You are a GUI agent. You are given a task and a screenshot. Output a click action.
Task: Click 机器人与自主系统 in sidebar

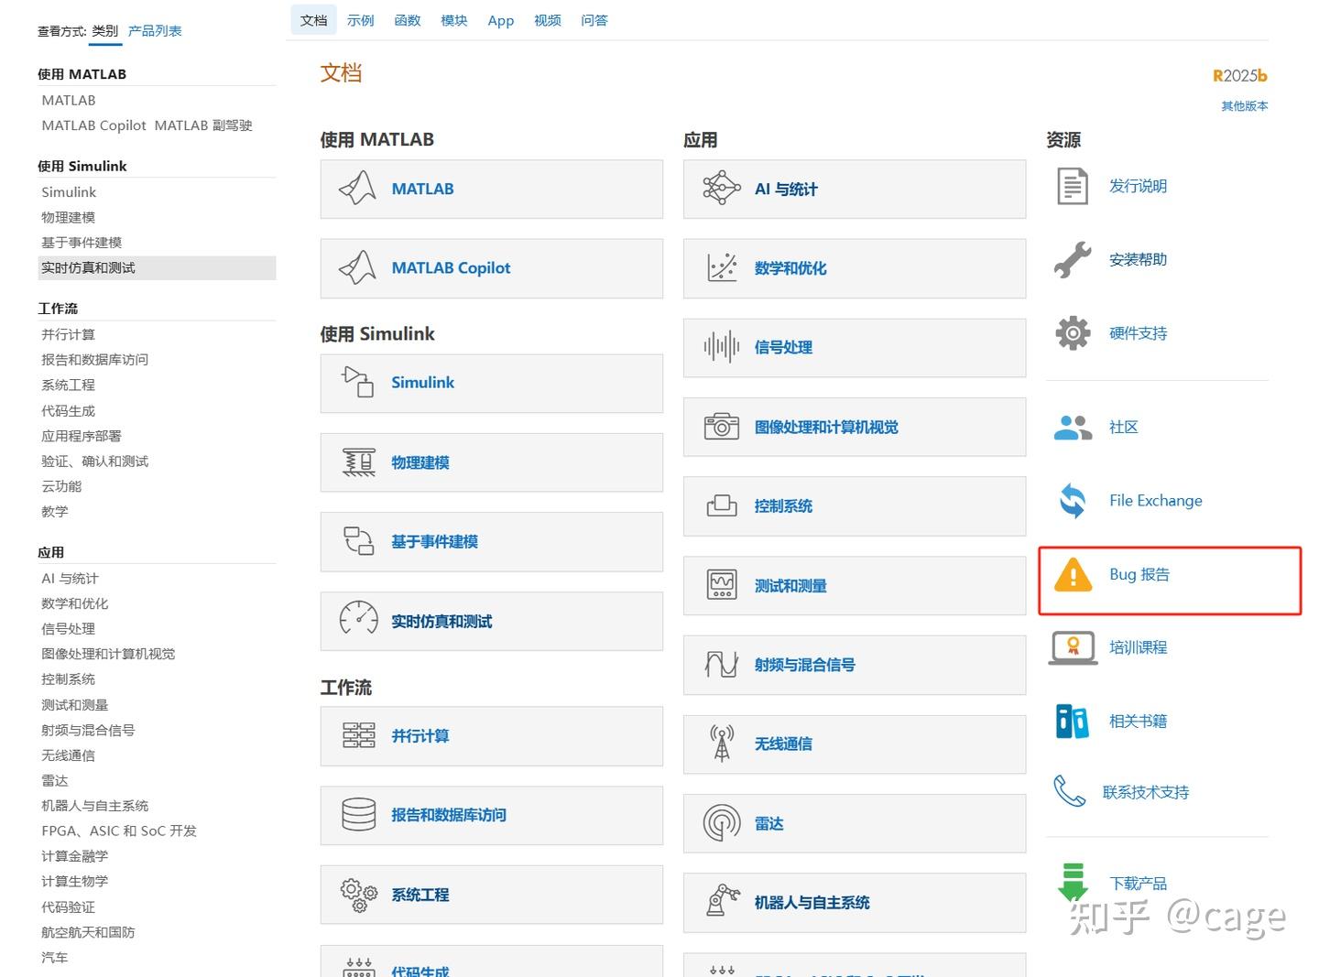pyautogui.click(x=95, y=806)
